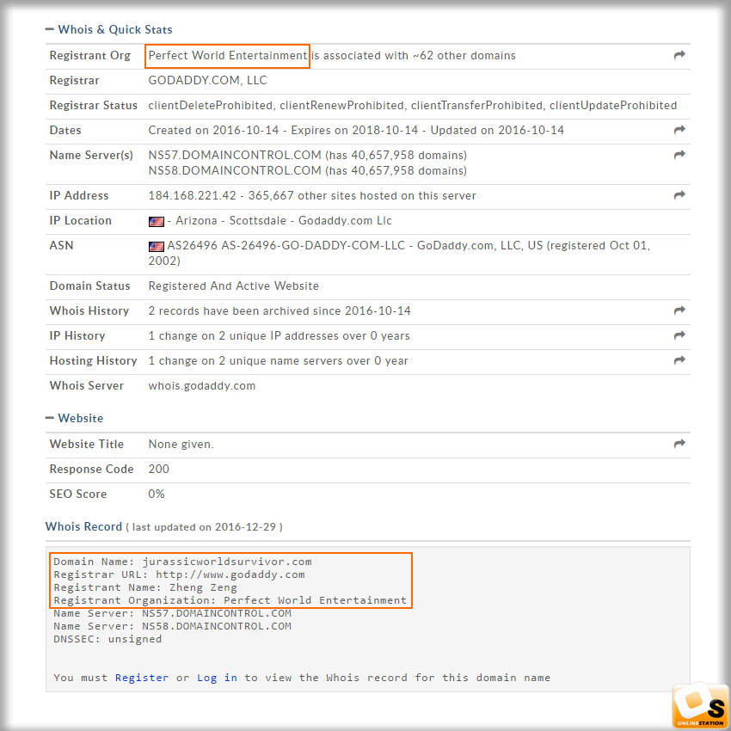Click Registrant Organization line in Whois record
The image size is (731, 731).
click(230, 600)
